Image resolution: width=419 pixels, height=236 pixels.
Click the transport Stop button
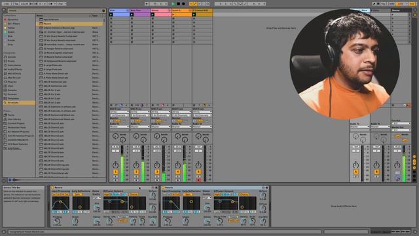coord(178,4)
